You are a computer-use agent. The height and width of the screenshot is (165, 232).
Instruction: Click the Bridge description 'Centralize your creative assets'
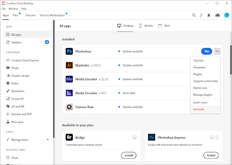pyautogui.click(x=84, y=145)
